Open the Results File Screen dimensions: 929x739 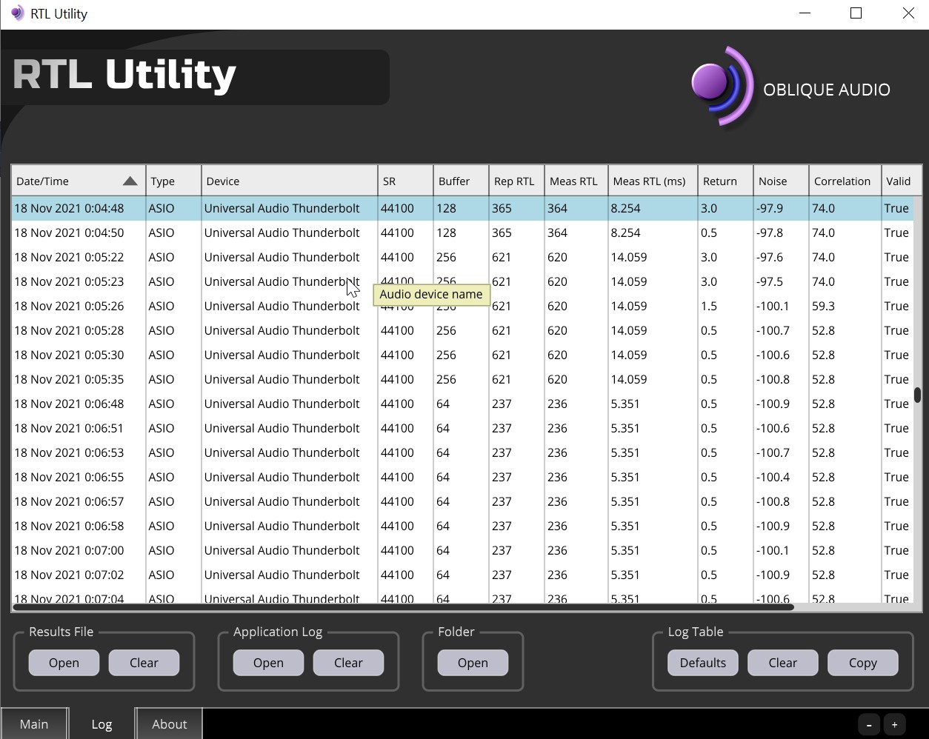64,663
